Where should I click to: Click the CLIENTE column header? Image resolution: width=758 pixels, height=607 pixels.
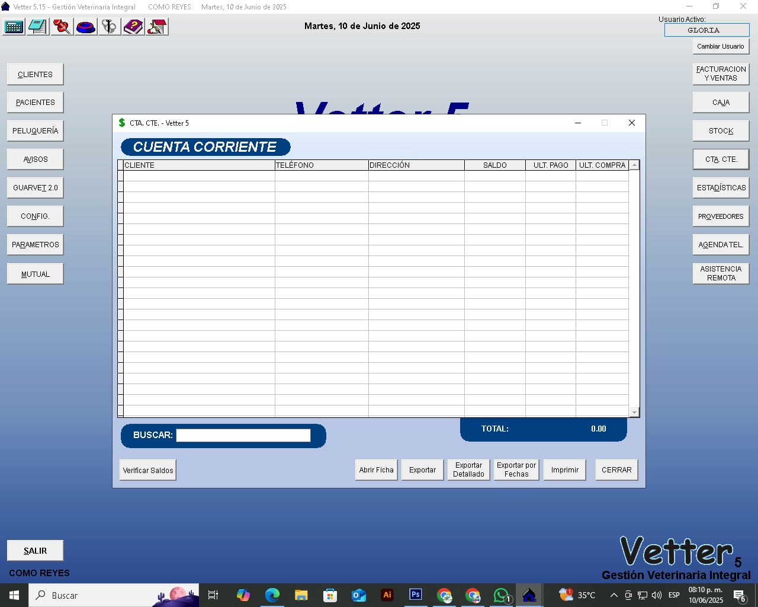point(199,165)
